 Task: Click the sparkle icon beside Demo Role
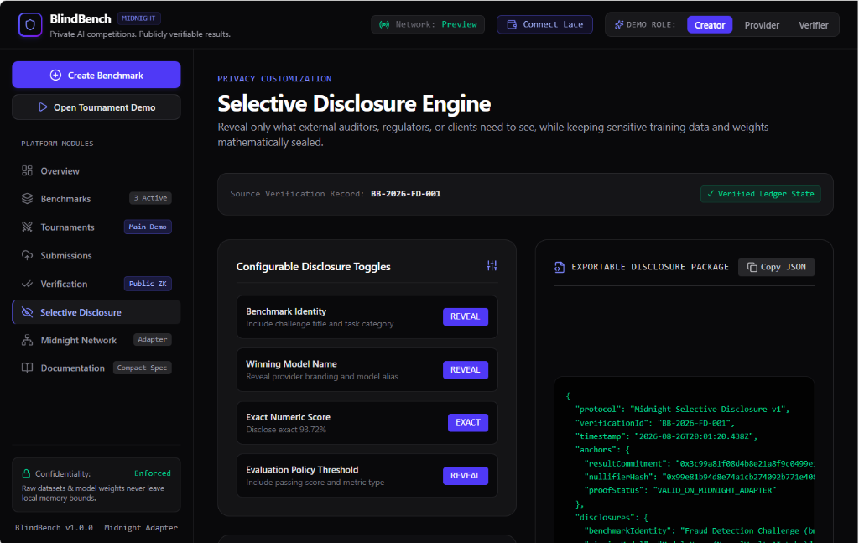pyautogui.click(x=619, y=24)
